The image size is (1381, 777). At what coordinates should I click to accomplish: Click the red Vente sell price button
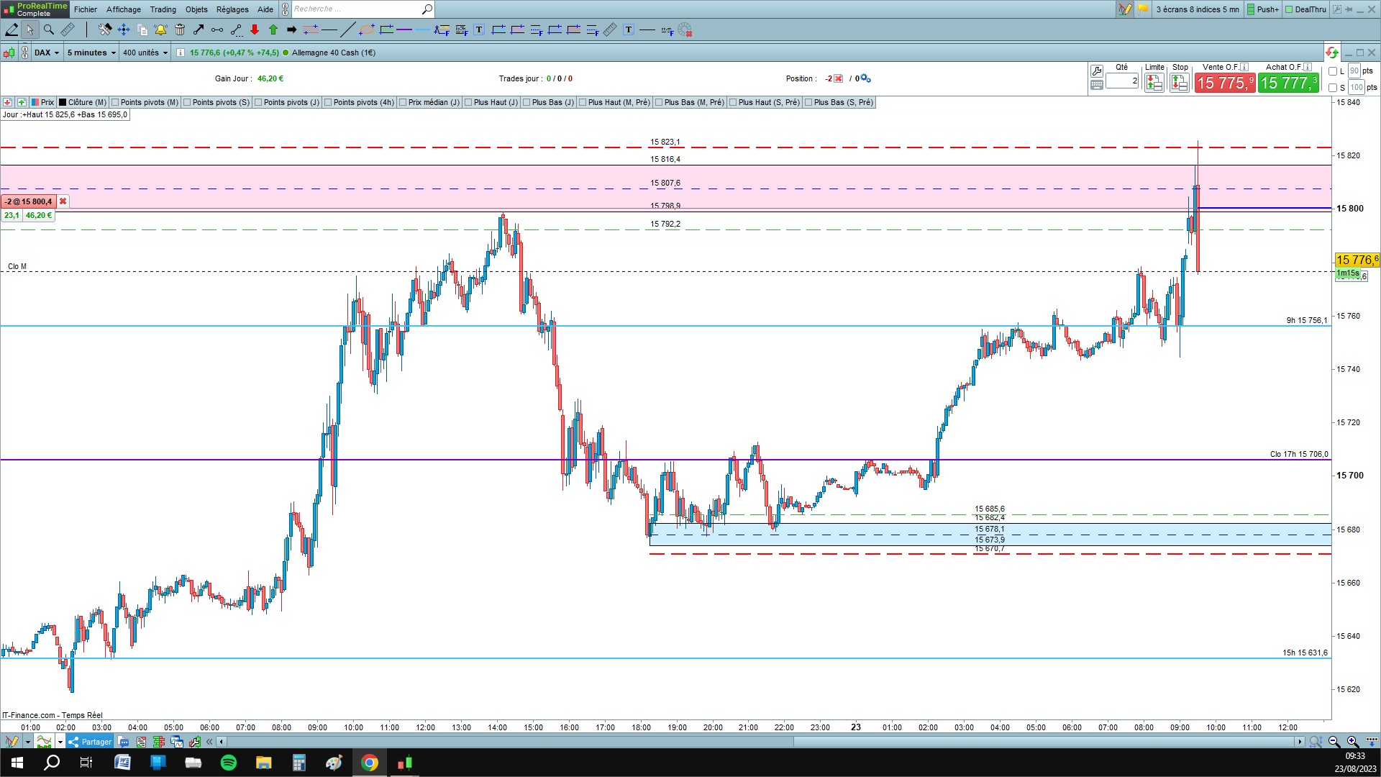[1224, 83]
